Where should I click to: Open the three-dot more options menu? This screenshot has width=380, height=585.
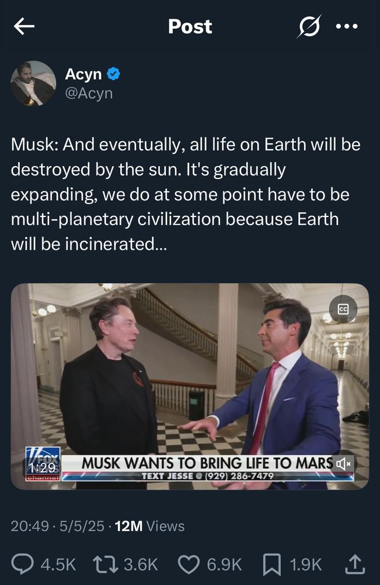coord(347,26)
